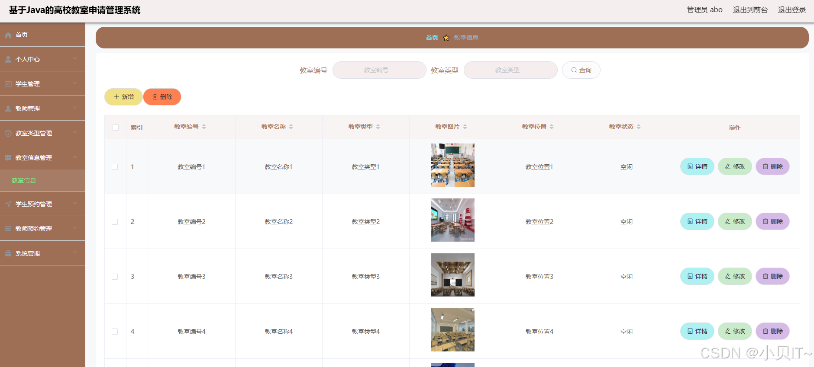Click 修改 for 教室编号2 row
814x367 pixels.
pos(735,221)
